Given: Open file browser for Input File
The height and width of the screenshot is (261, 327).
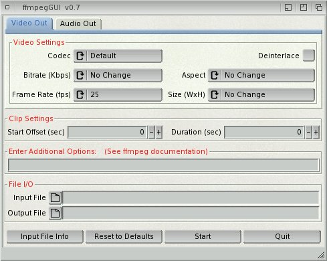Looking at the screenshot, I should coord(55,197).
